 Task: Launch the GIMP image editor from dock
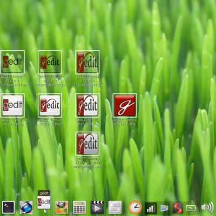coord(62,207)
